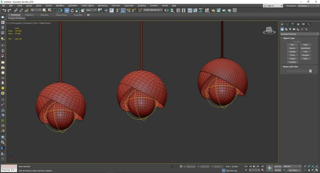Open the Sign In dropdown
This screenshot has height=173, width=320.
(273, 6)
